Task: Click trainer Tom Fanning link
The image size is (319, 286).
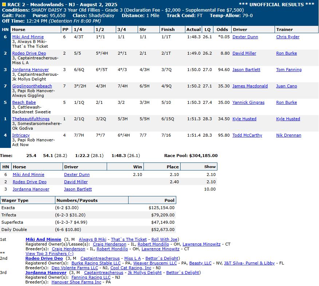Action: (x=288, y=70)
